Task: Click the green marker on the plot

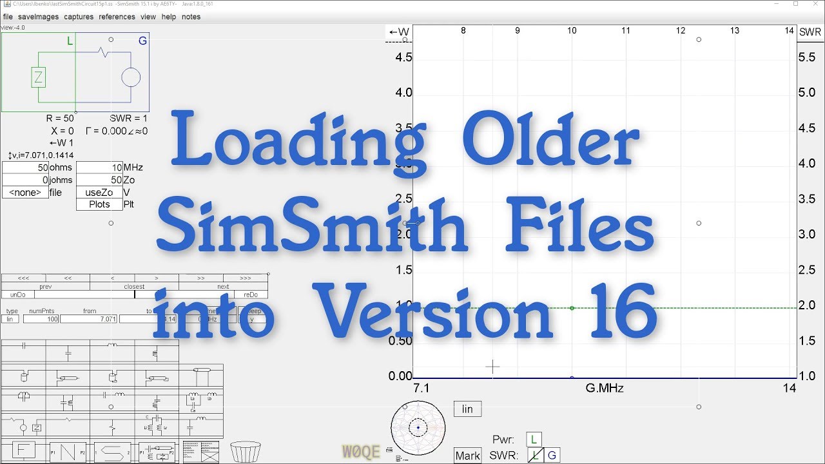Action: (572, 308)
